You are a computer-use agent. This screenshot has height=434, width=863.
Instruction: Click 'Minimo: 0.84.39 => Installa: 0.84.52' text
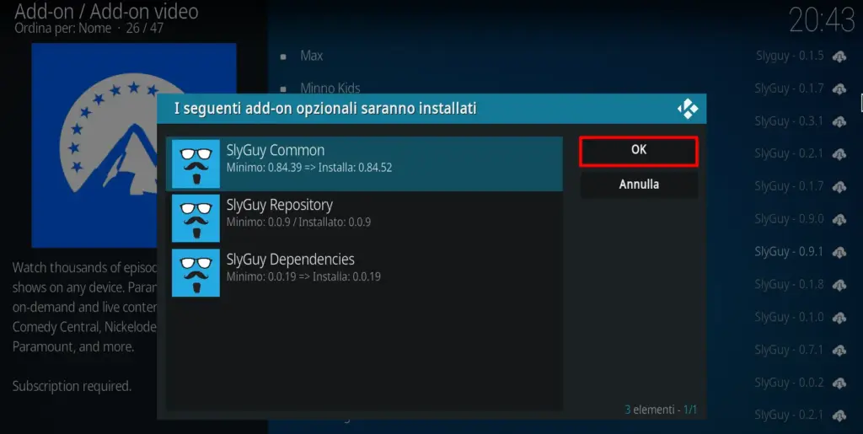309,167
